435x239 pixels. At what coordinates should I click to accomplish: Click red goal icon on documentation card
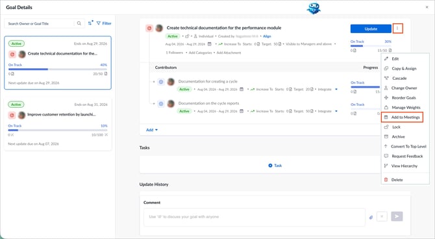(12, 54)
